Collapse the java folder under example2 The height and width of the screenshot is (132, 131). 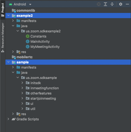click(13, 26)
